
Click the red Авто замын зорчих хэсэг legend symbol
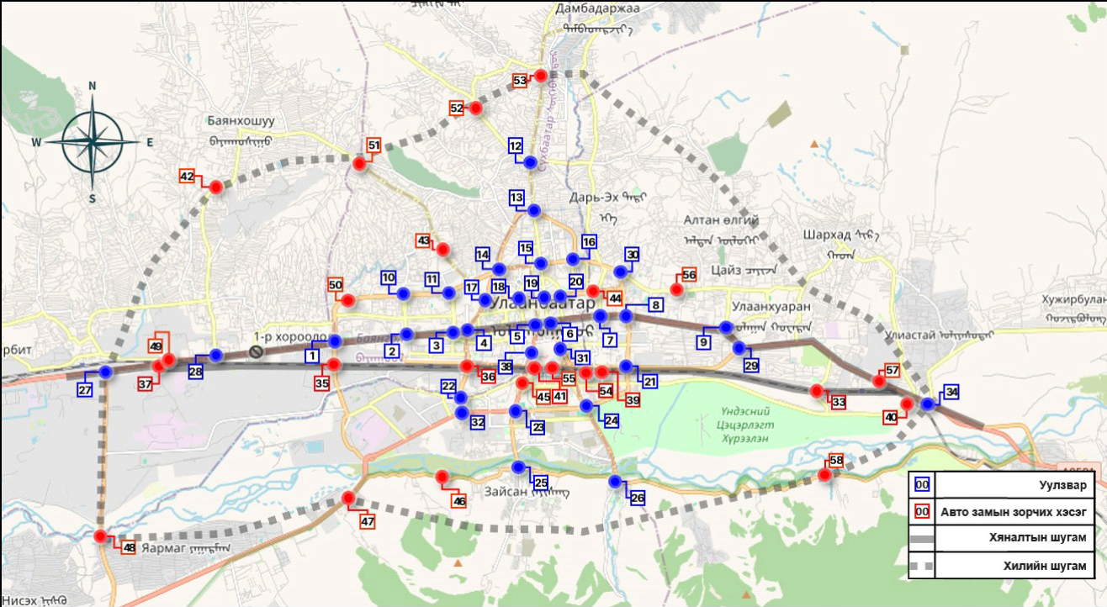(x=922, y=511)
